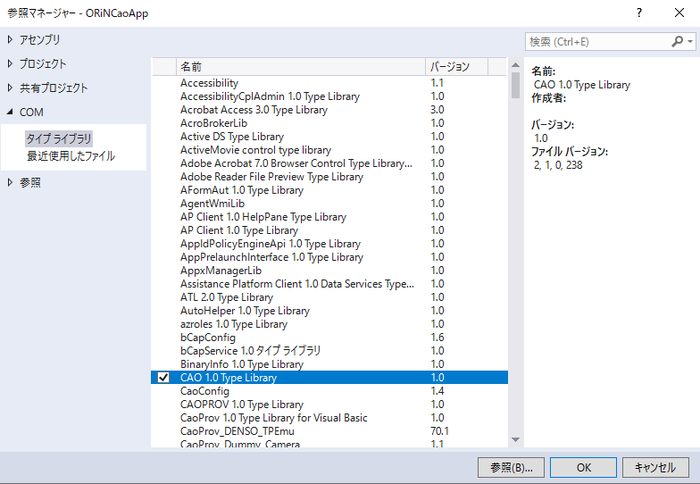
Task: Select bCapService 1.0 タイプ ライブラリ
Action: pos(329,351)
